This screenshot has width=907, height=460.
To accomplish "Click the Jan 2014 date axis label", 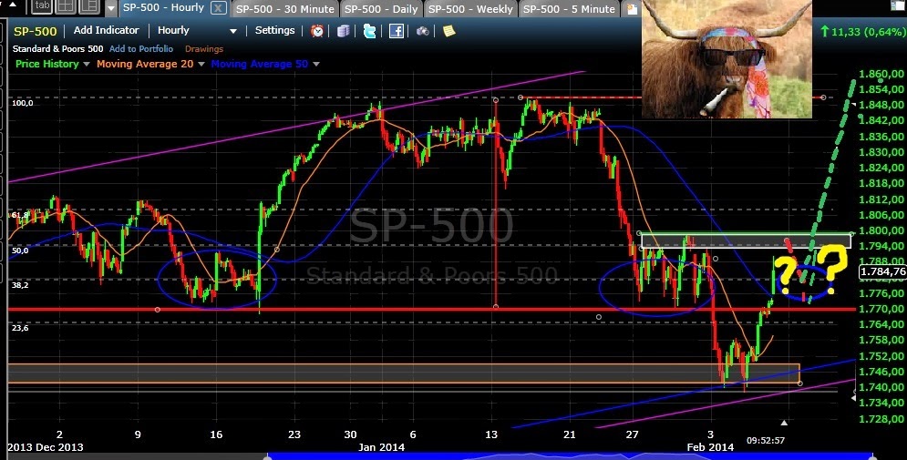I will click(x=381, y=447).
